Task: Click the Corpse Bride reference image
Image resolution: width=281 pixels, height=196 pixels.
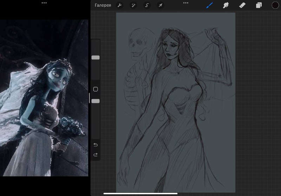Action: point(44,98)
